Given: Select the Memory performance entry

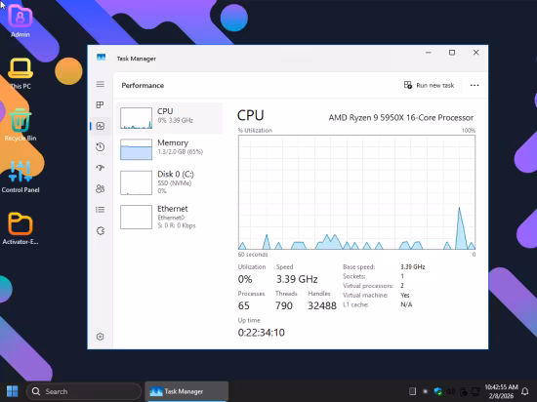Looking at the screenshot, I should (169, 149).
